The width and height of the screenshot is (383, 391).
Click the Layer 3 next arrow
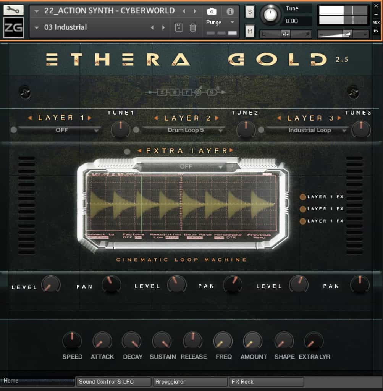[x=339, y=118]
